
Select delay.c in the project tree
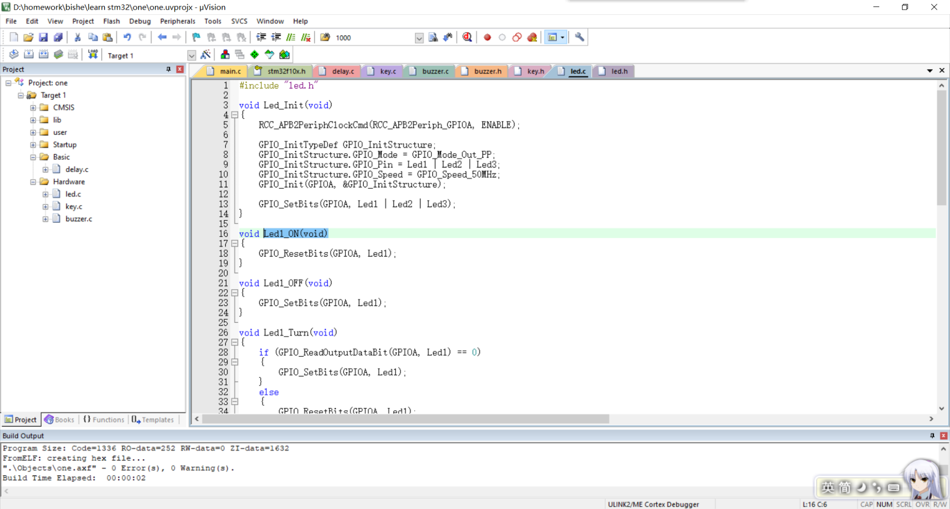76,169
